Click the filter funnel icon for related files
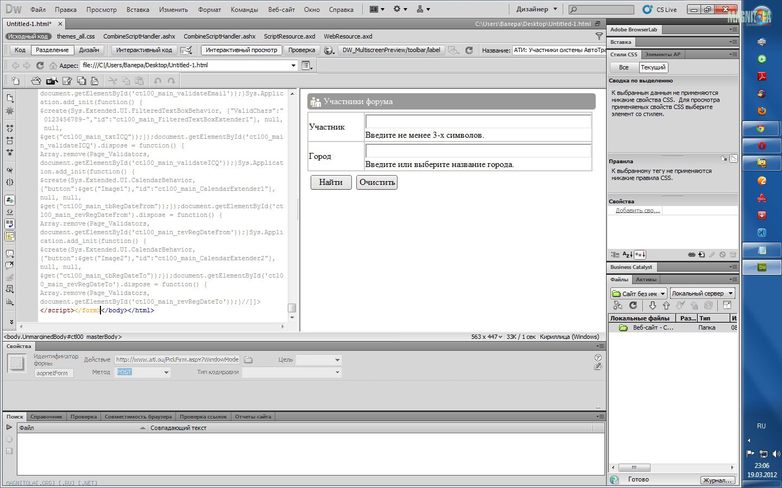782x488 pixels. click(599, 36)
